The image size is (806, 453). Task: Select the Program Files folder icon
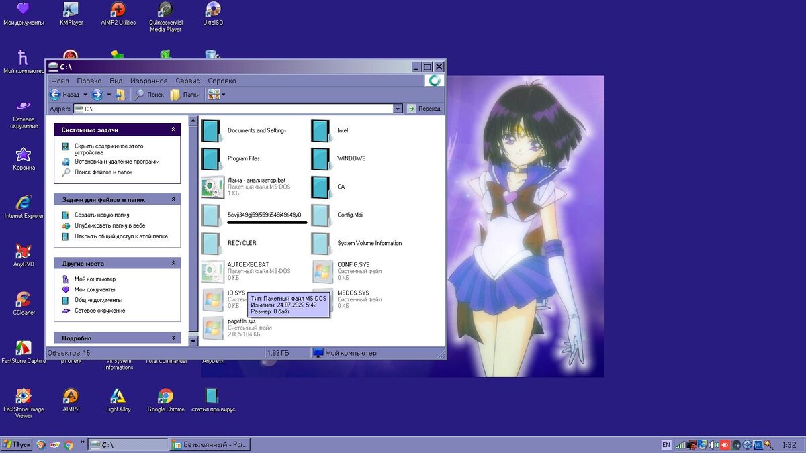(x=212, y=158)
